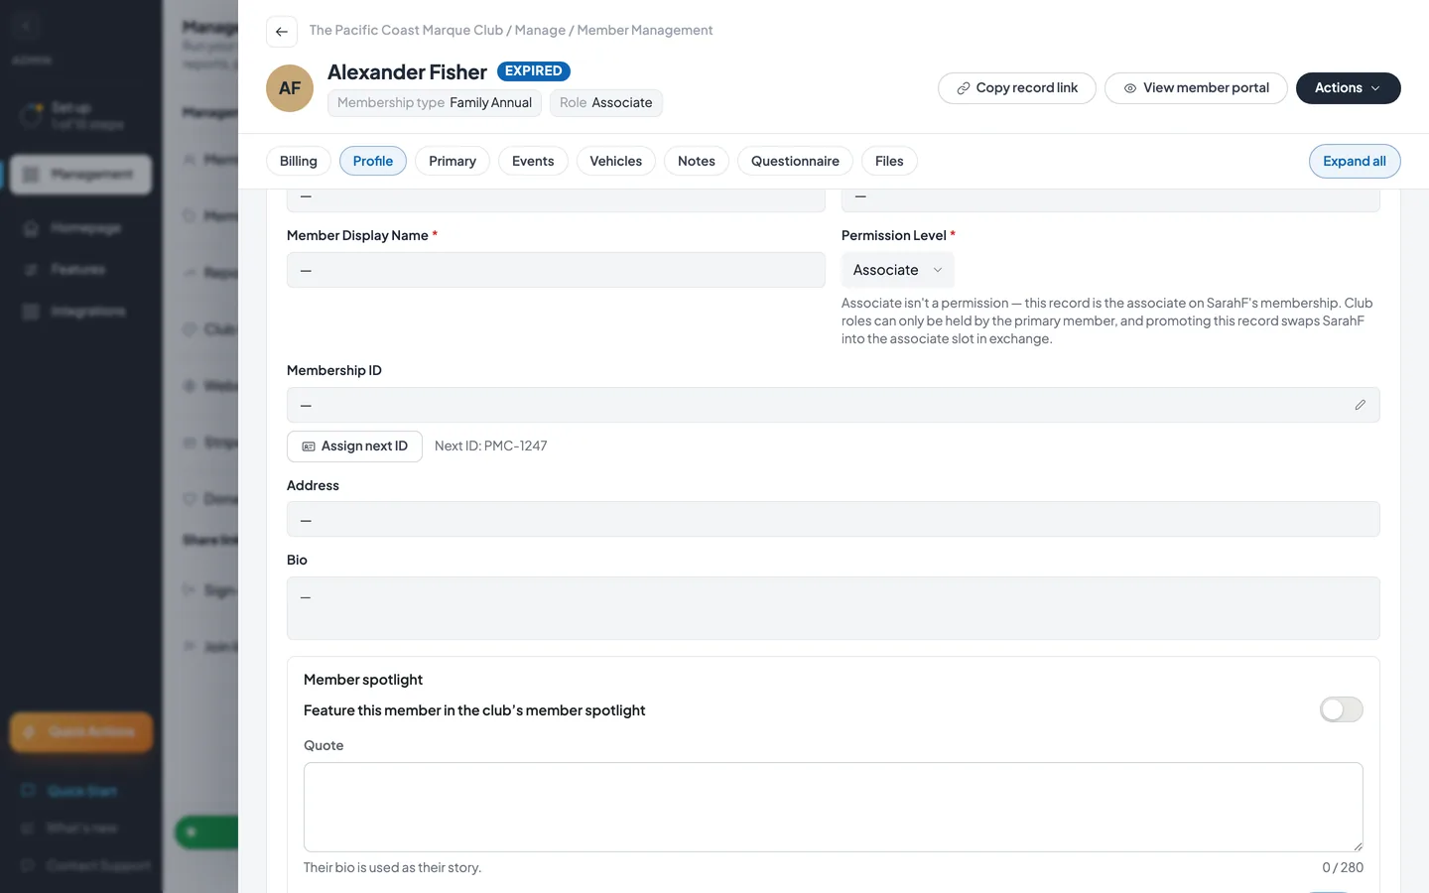This screenshot has height=893, width=1429.
Task: Click the Bio text area
Action: click(834, 608)
